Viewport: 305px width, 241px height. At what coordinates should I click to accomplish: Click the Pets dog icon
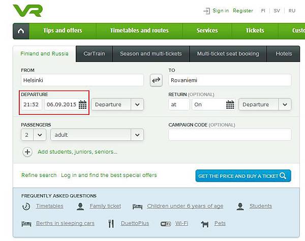[205, 224]
